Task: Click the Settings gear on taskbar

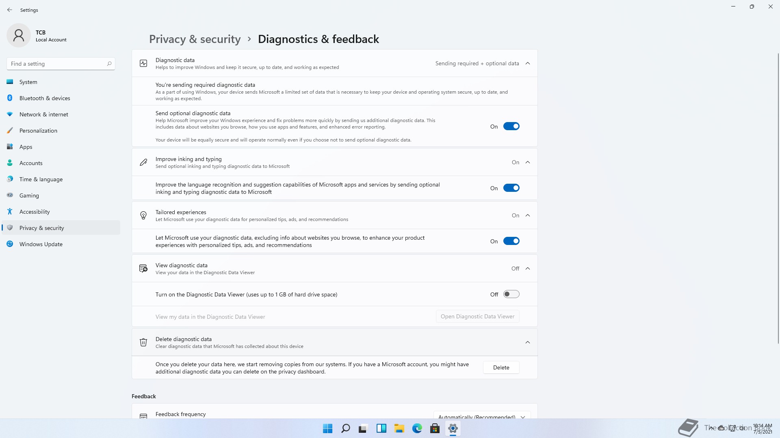Action: click(453, 428)
